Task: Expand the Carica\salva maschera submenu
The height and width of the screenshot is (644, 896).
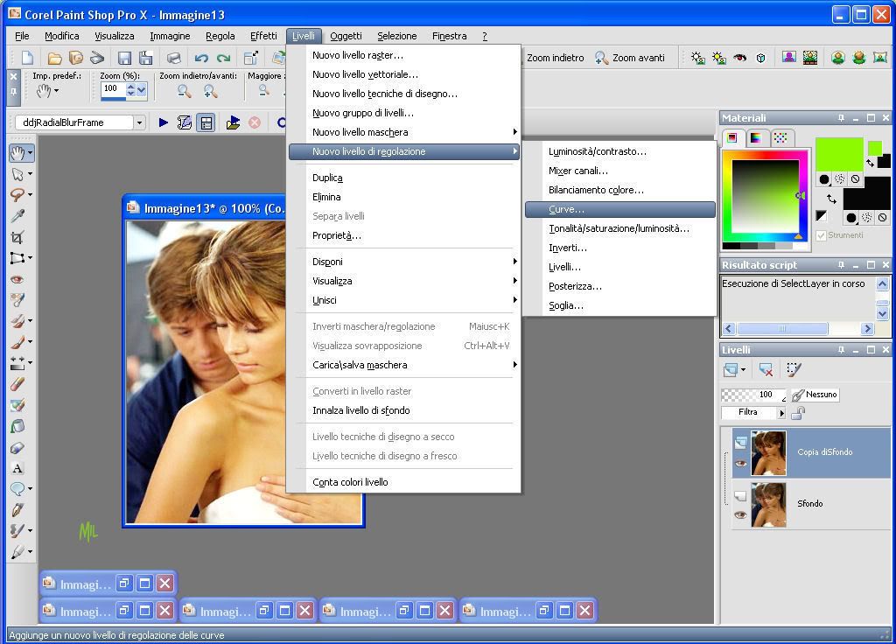Action: [404, 365]
